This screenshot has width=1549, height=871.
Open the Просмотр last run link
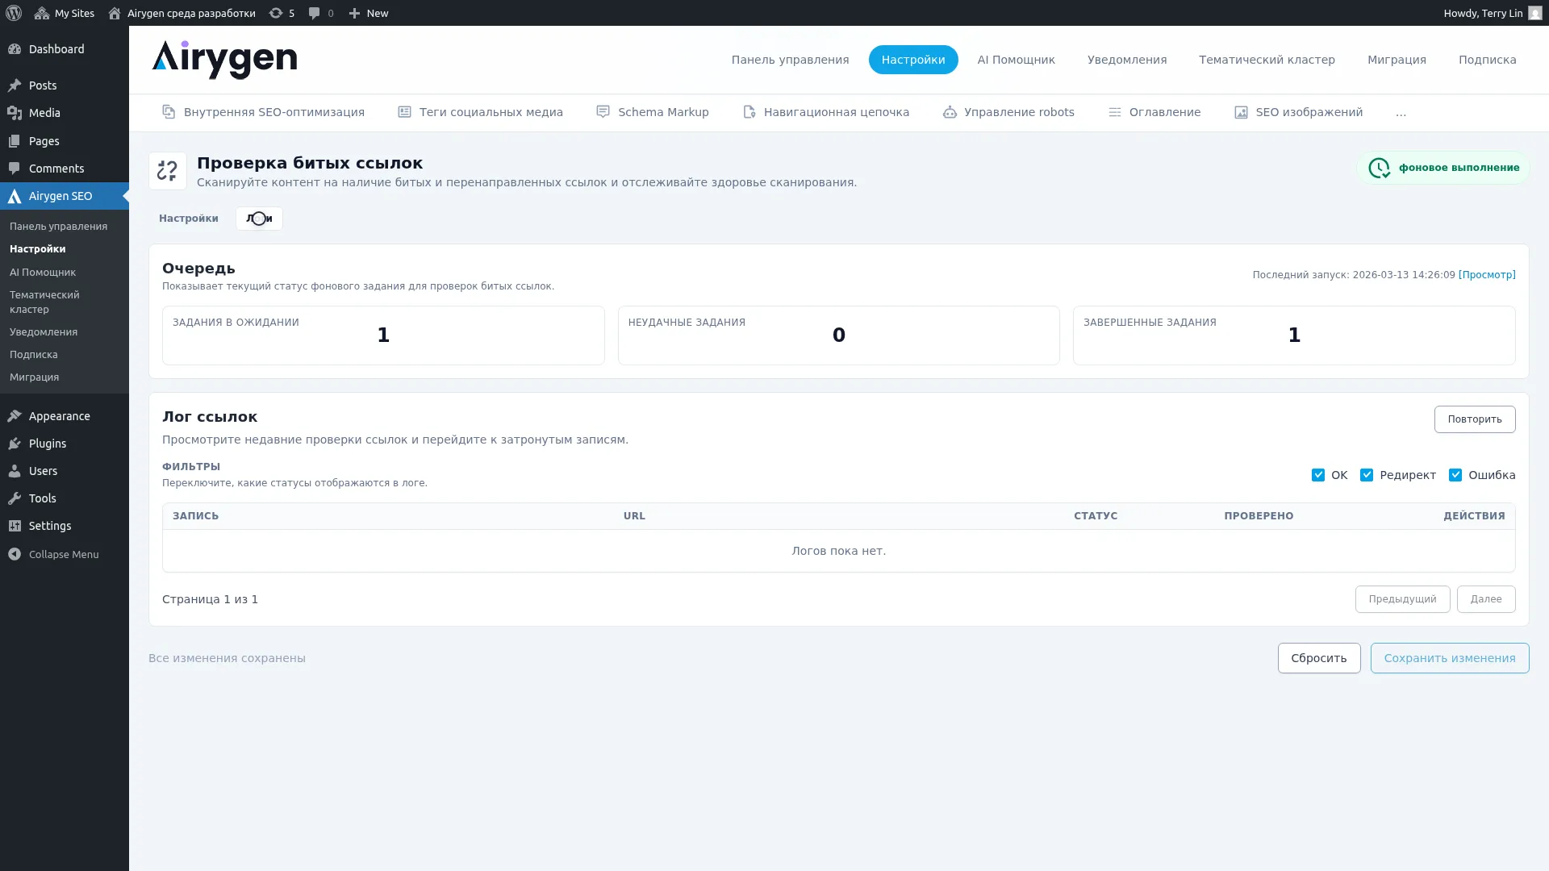[1487, 275]
